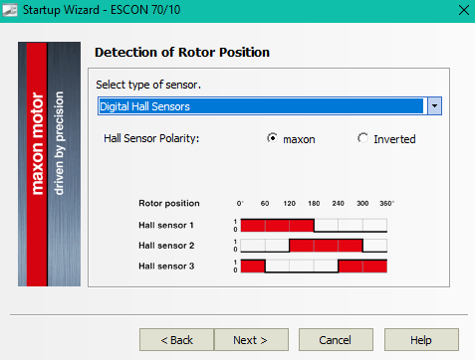
Task: Close the Startup Wizard window
Action: 464,10
